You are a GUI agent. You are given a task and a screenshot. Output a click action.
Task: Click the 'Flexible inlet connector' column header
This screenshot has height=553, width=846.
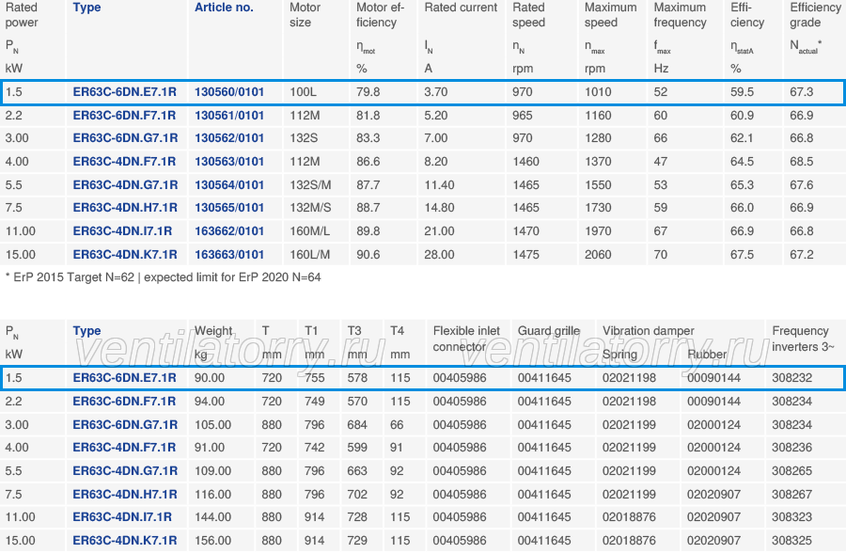click(x=466, y=339)
